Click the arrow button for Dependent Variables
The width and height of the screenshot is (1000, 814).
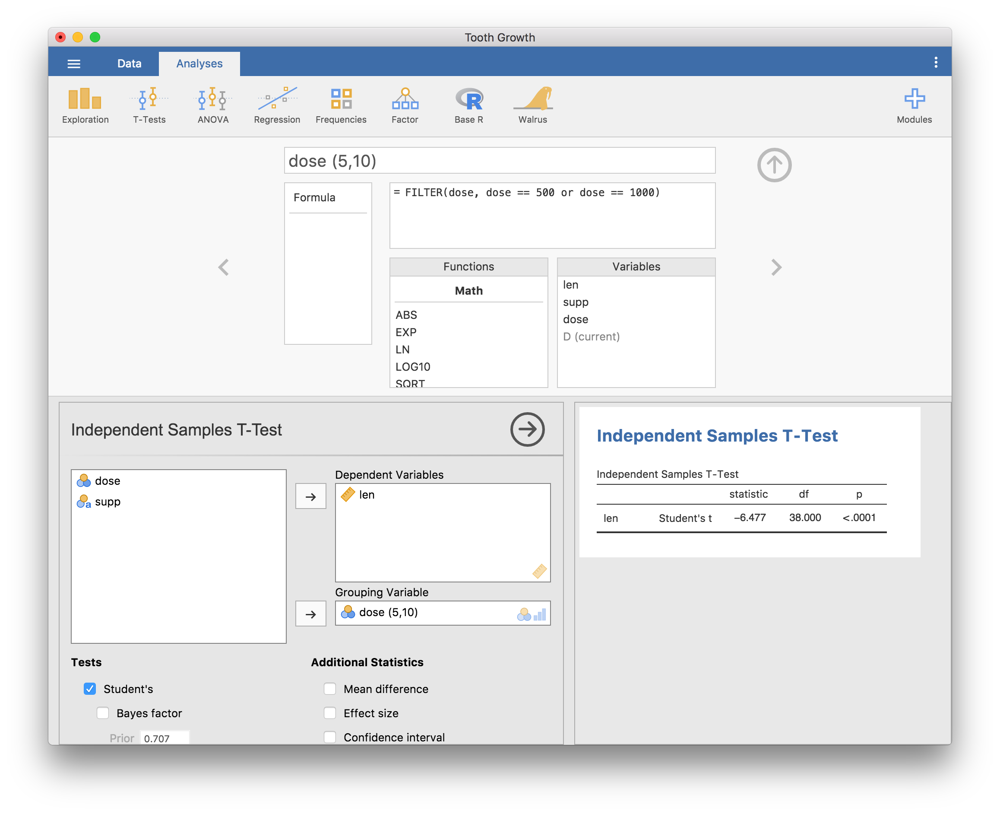click(311, 496)
